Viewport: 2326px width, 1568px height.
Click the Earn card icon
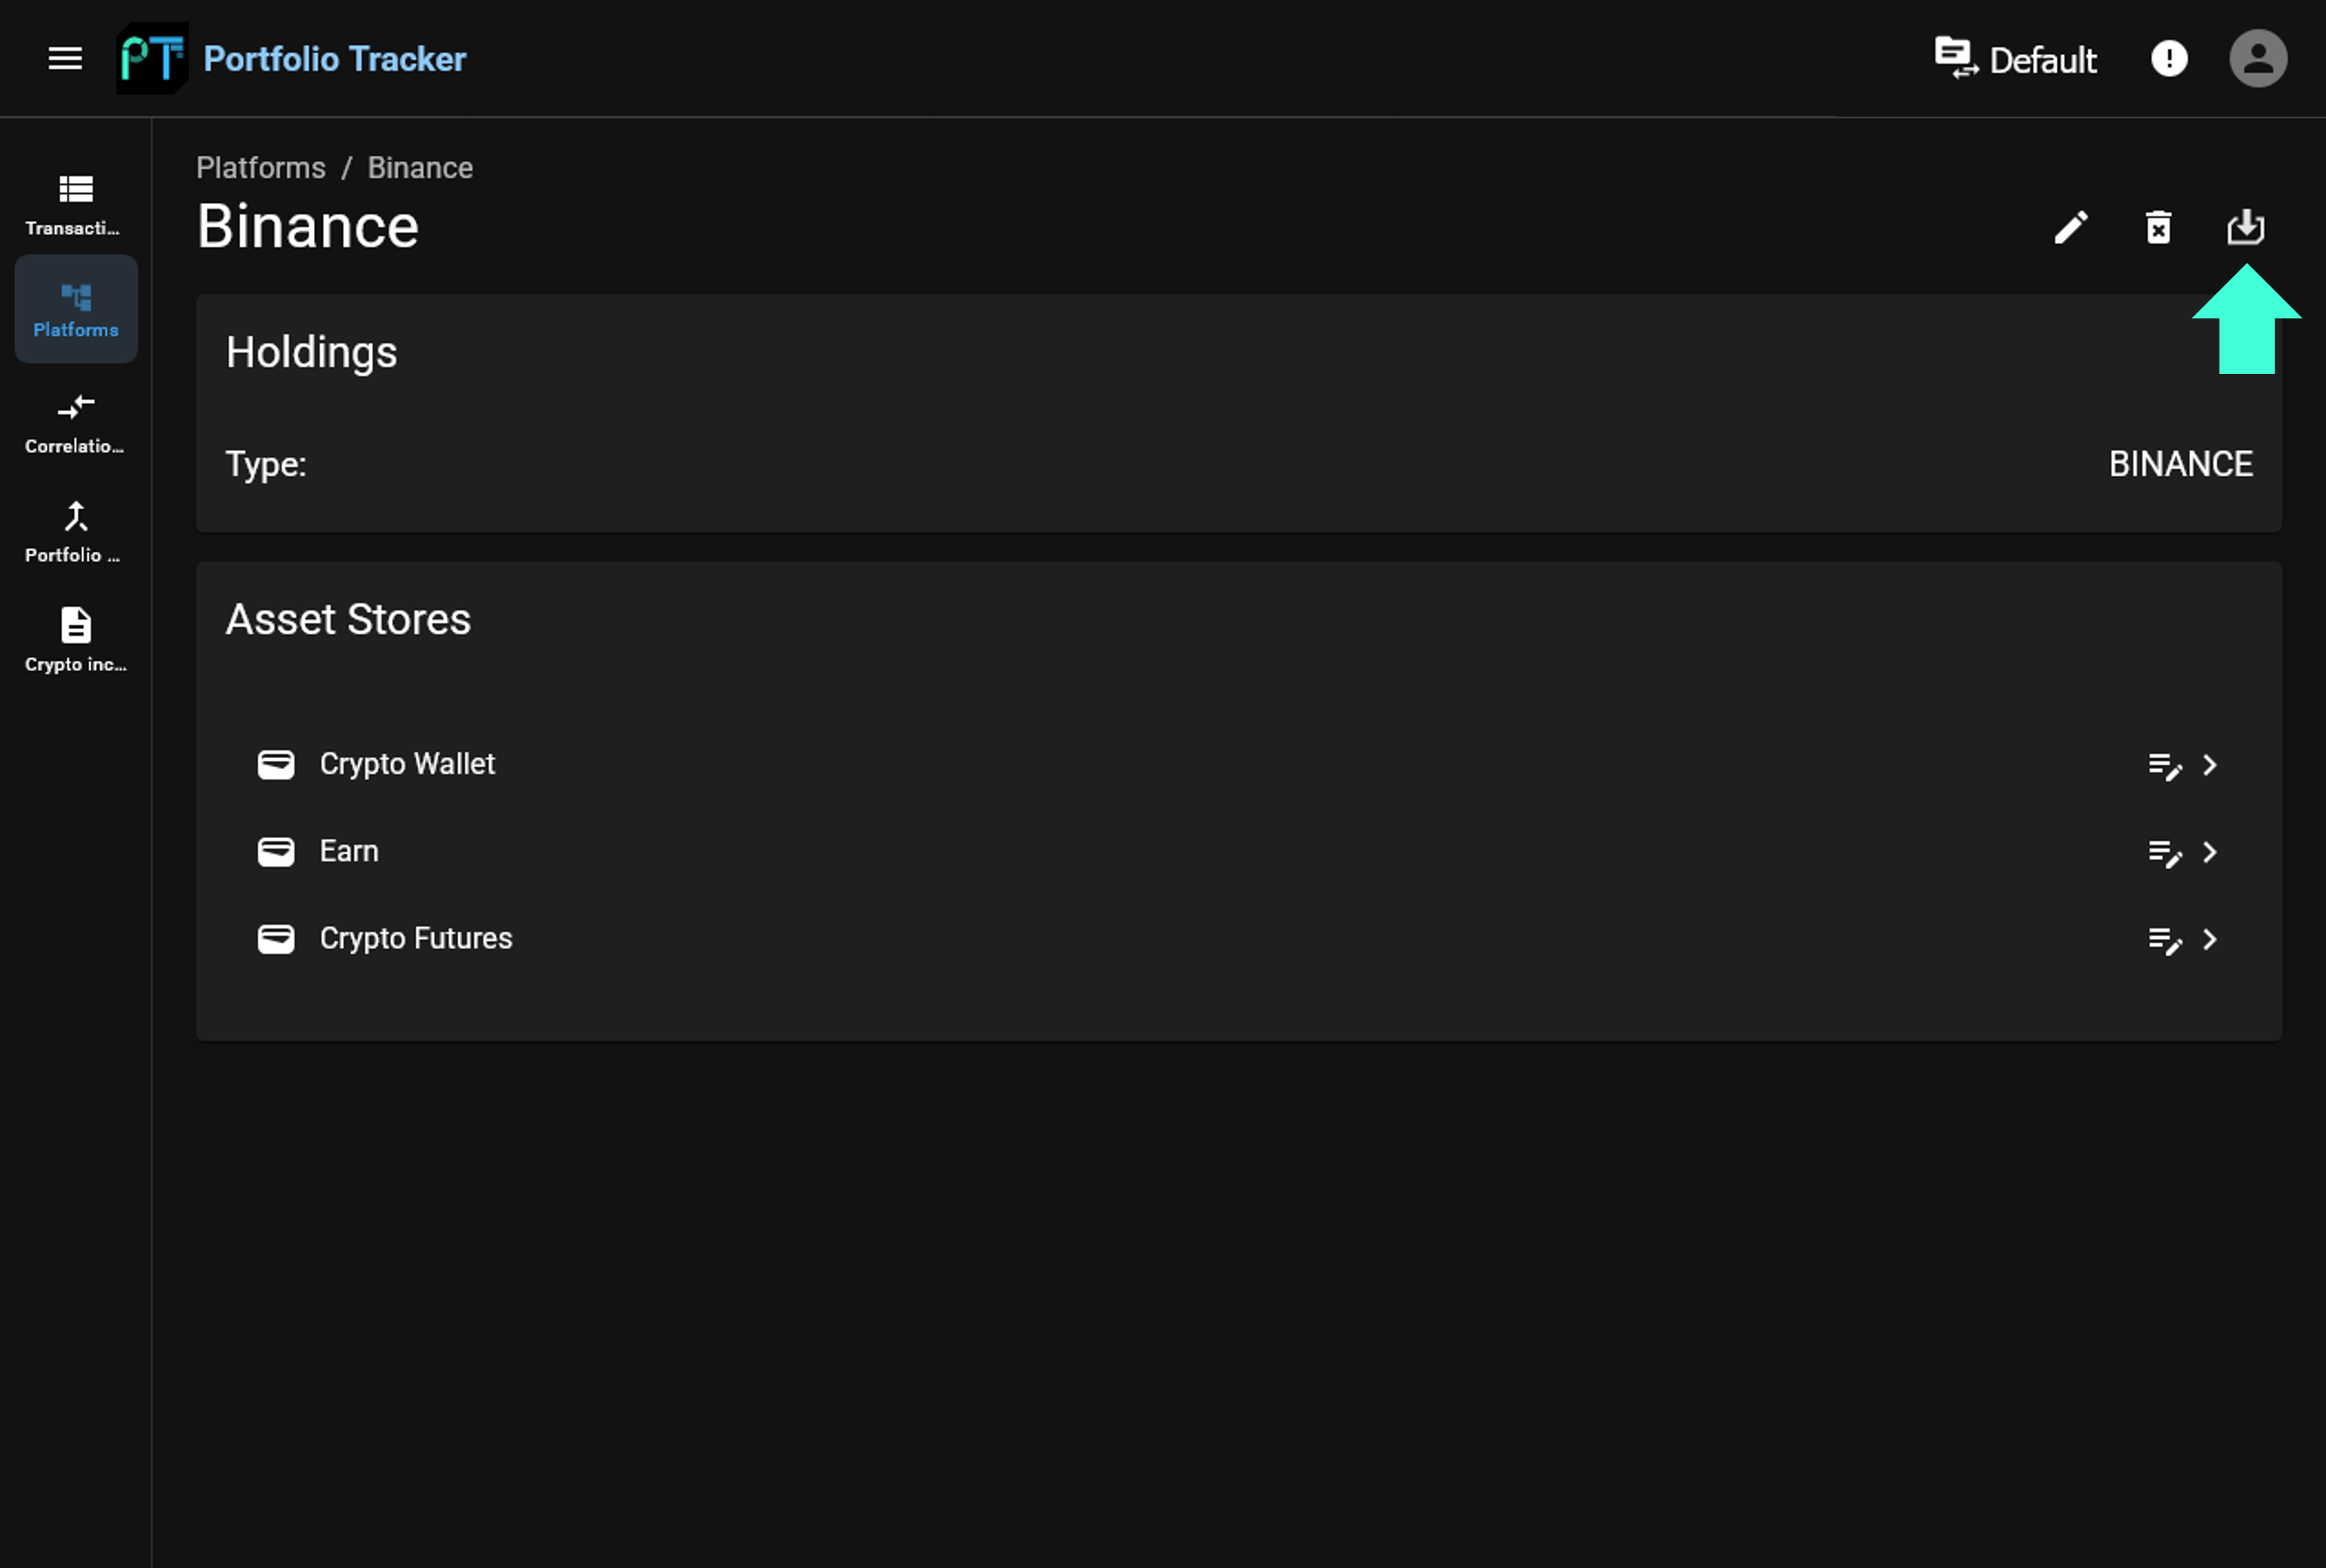pos(276,852)
